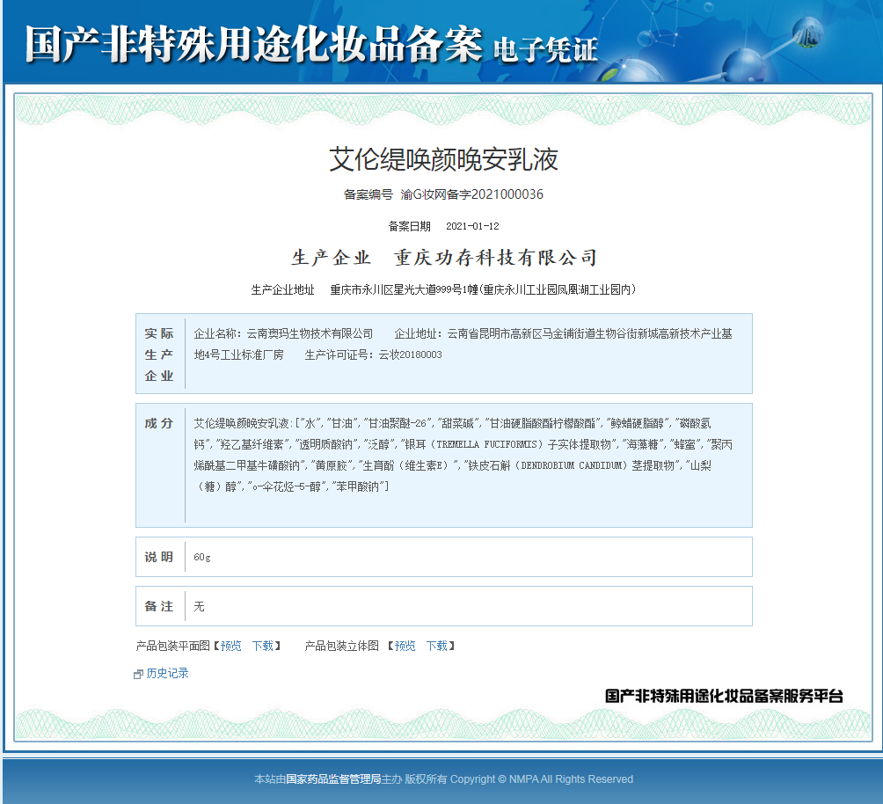The height and width of the screenshot is (804, 883).
Task: Click the 说明 section label
Action: (159, 557)
